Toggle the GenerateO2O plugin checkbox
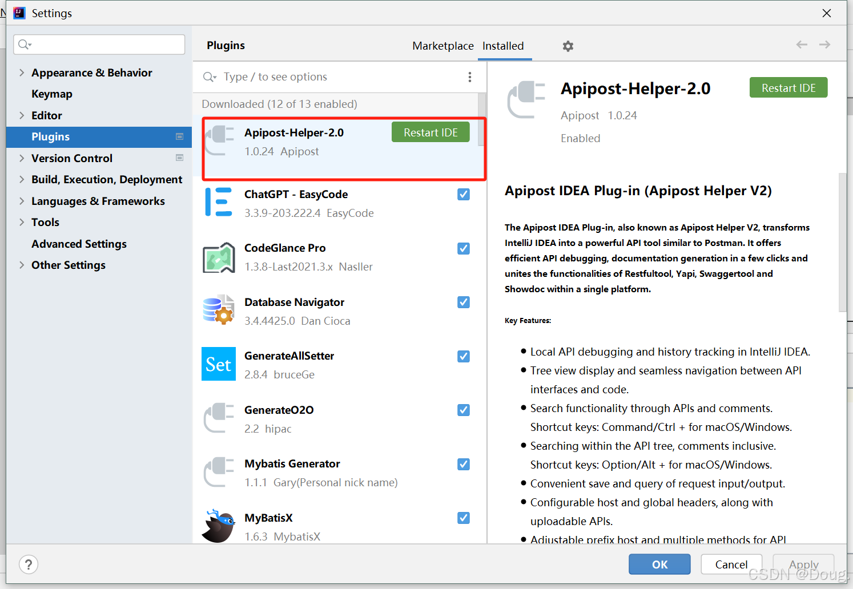 click(464, 410)
